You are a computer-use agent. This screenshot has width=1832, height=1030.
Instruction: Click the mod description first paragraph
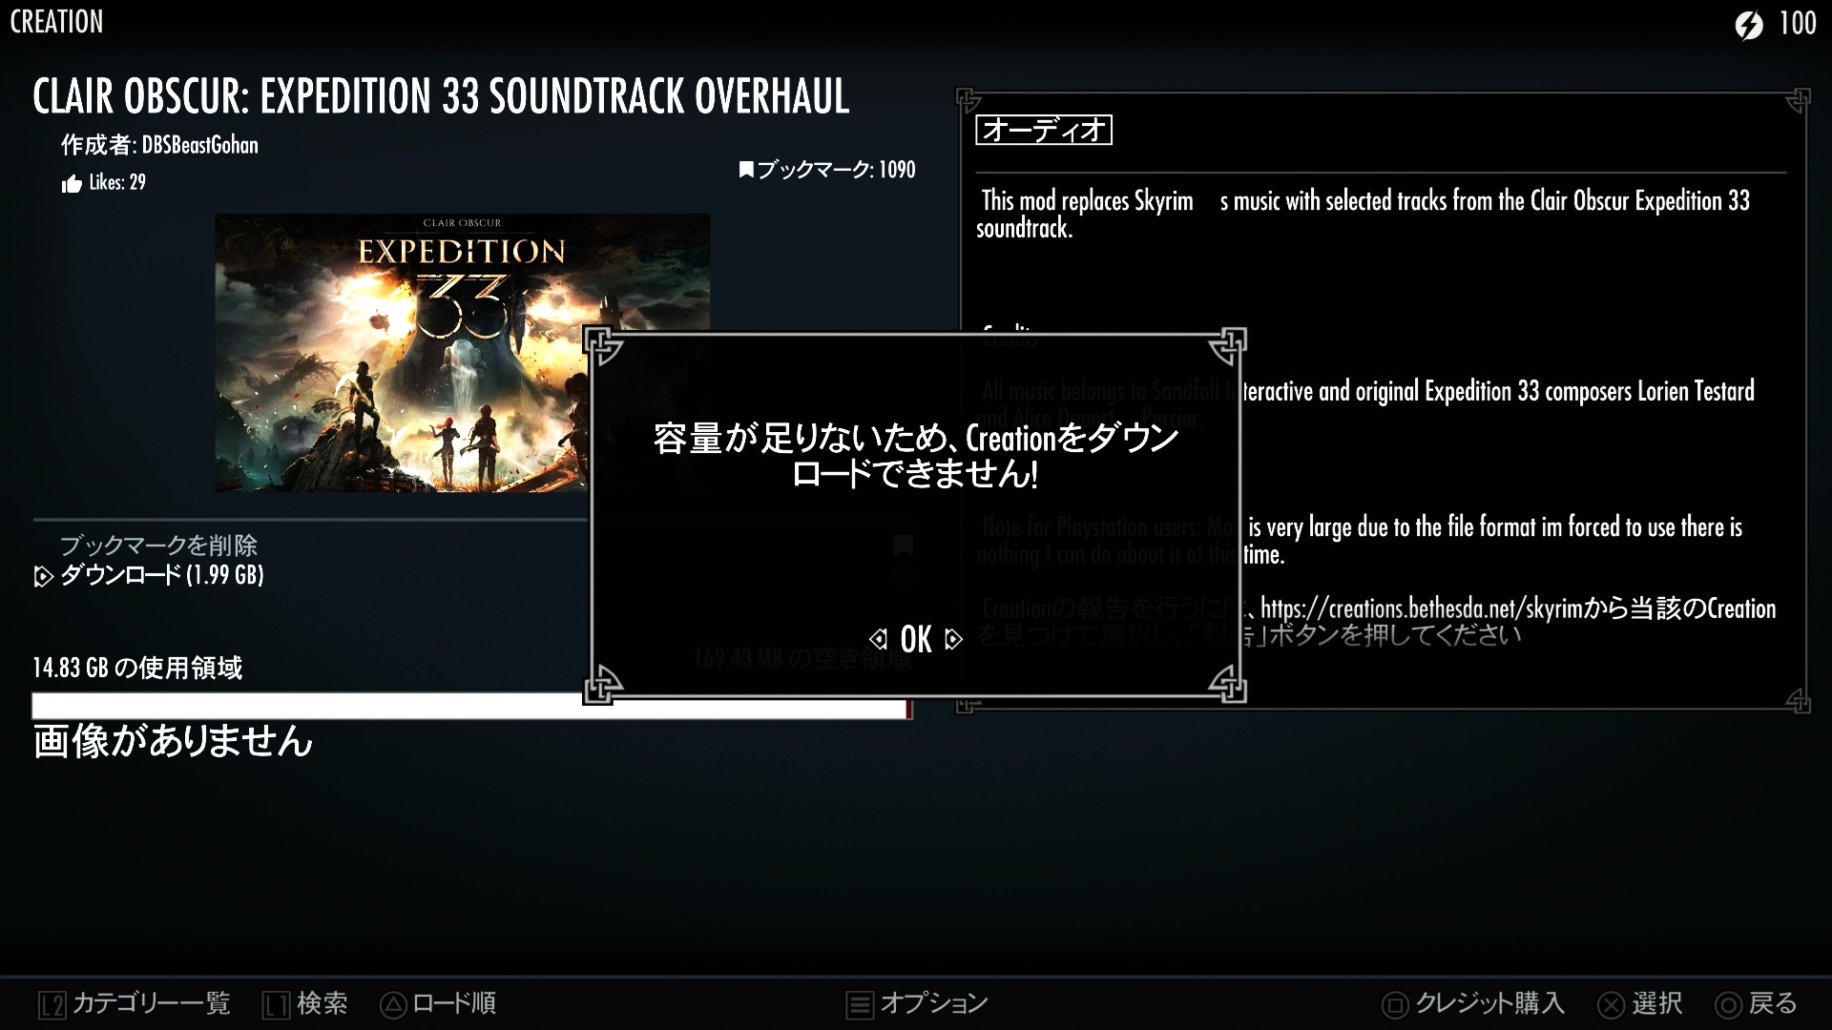[1363, 215]
